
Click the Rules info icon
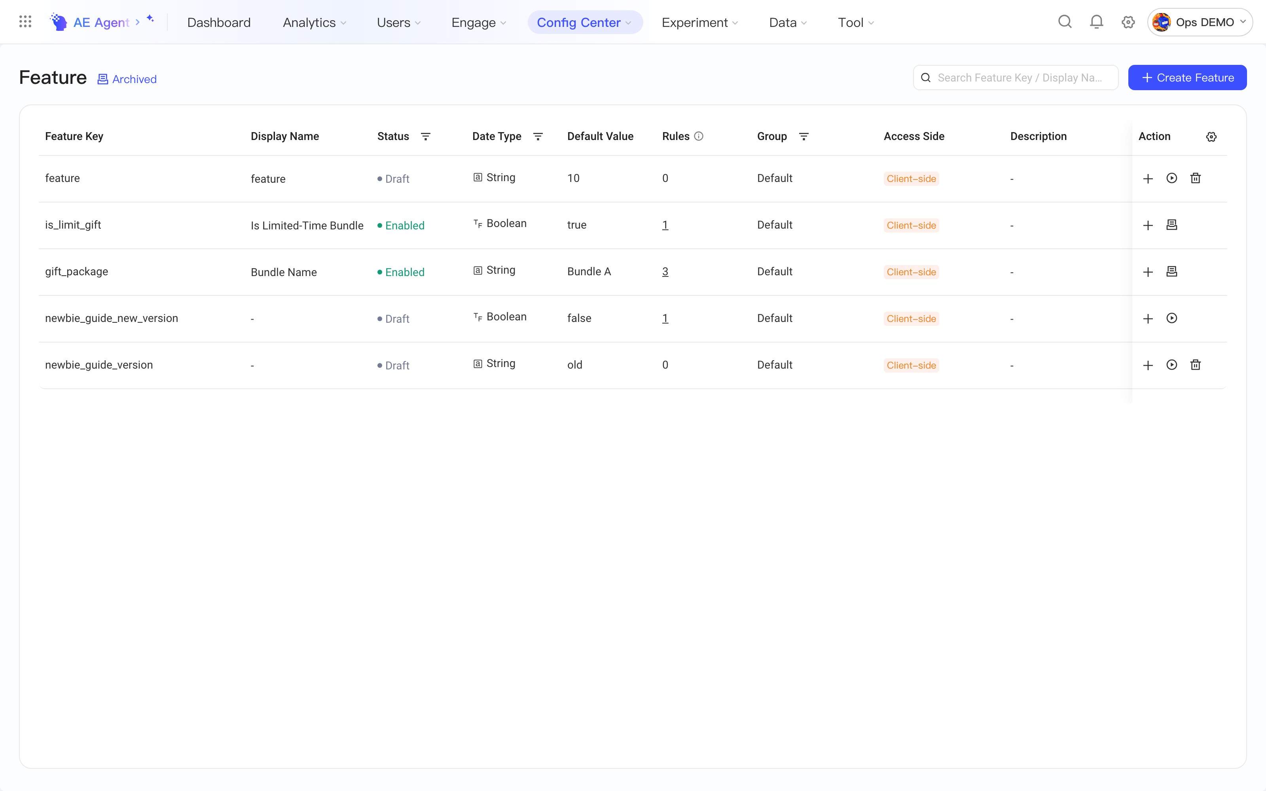(x=698, y=136)
